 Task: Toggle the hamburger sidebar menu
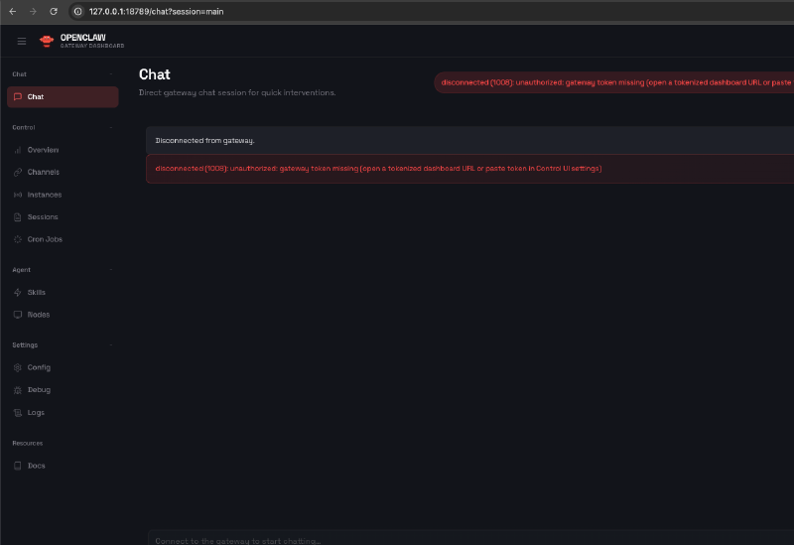coord(22,41)
